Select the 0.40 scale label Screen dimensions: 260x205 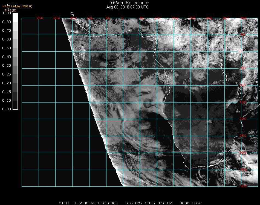pyautogui.click(x=7, y=57)
